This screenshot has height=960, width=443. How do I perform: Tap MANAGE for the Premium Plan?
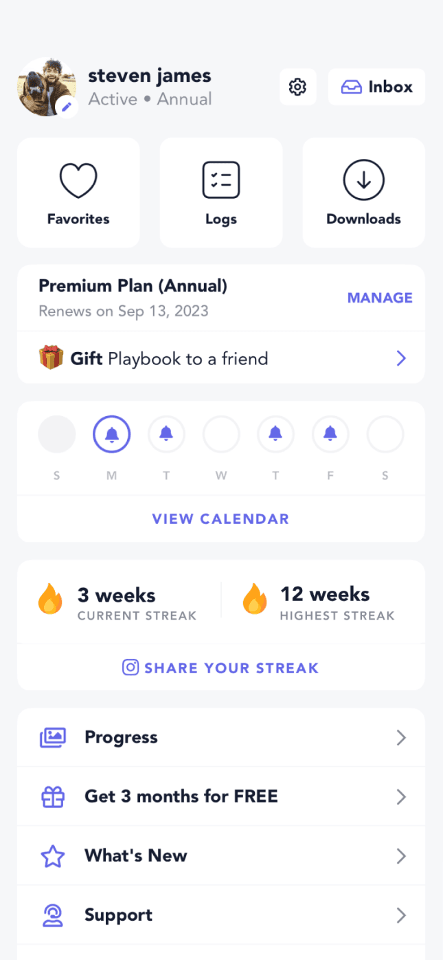[380, 298]
